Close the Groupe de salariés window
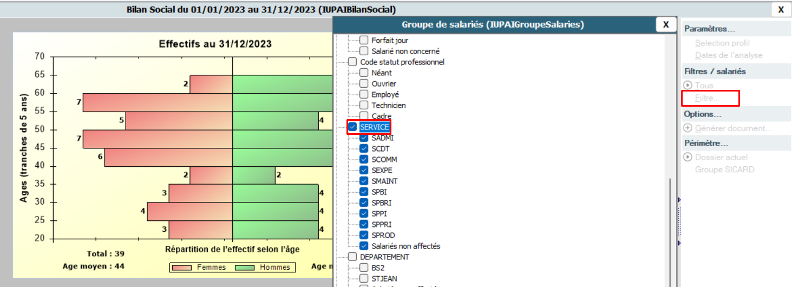This screenshot has height=287, width=792. (x=666, y=24)
